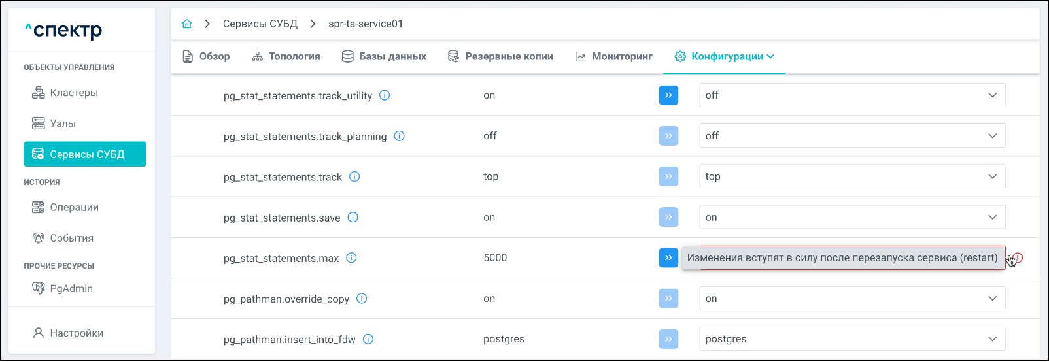Open pg_pathman.insert_into_fdw dropdown showing postgres

(851, 339)
